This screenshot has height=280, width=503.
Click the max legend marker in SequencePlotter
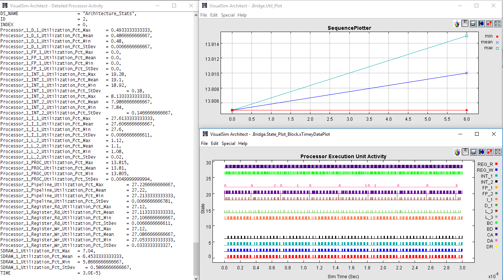click(497, 48)
